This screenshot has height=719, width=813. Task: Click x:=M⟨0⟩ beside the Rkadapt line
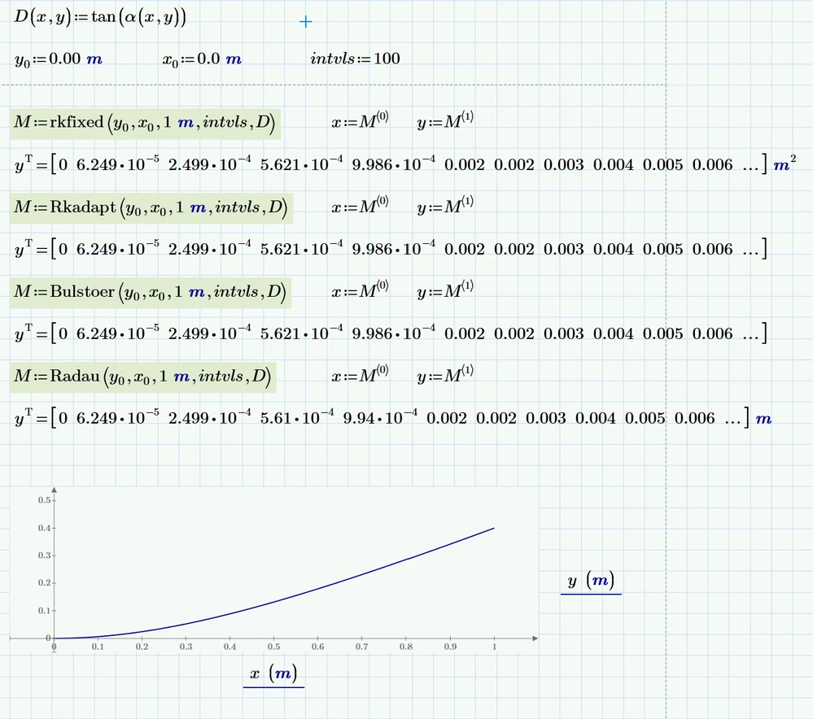click(360, 207)
